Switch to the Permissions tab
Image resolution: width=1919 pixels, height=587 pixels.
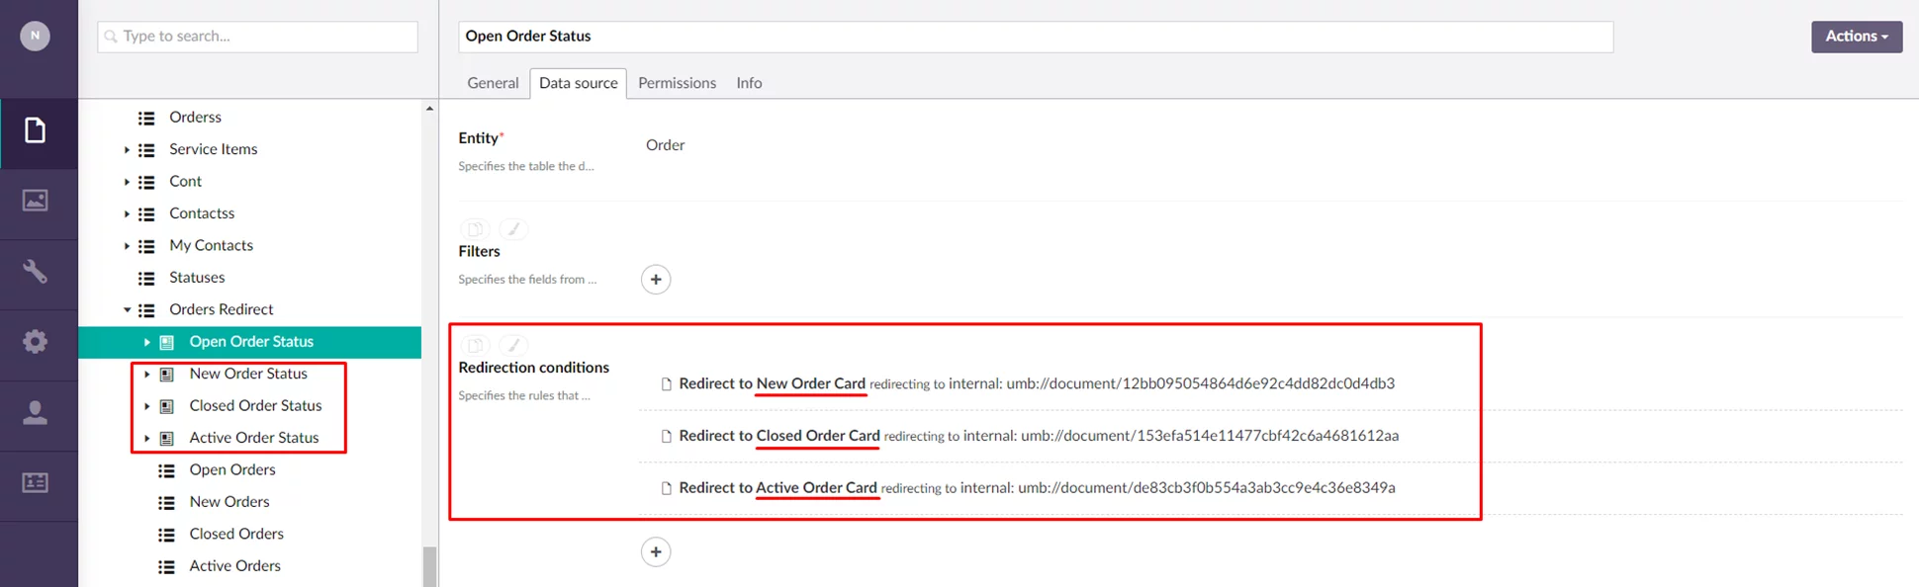[x=677, y=83]
